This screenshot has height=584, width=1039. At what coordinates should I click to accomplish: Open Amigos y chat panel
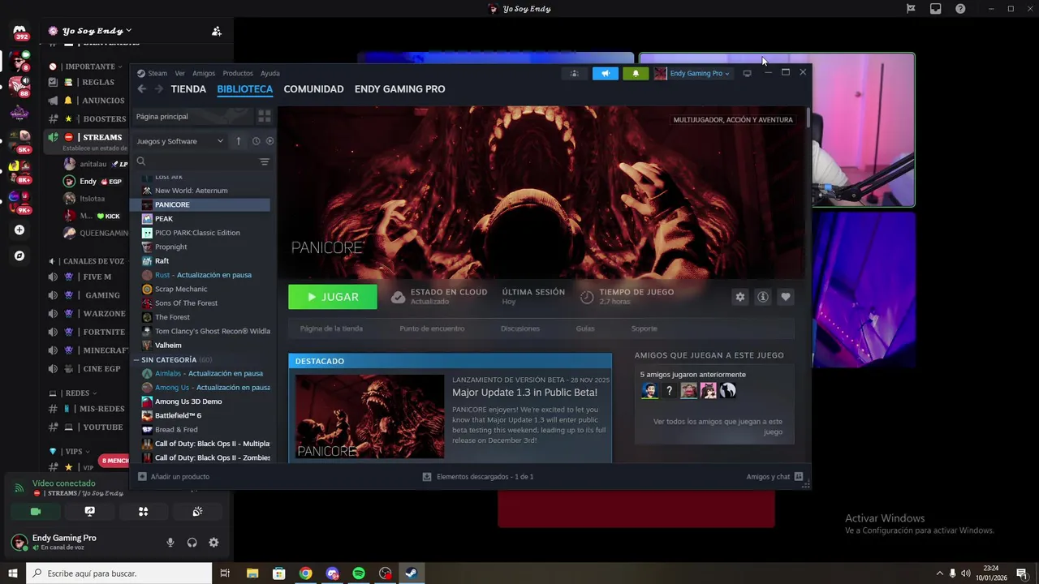(774, 477)
